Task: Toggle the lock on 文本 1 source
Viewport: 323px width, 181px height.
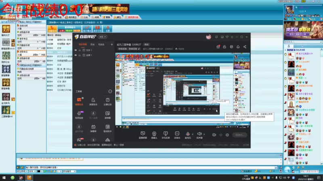Action: tap(80, 50)
